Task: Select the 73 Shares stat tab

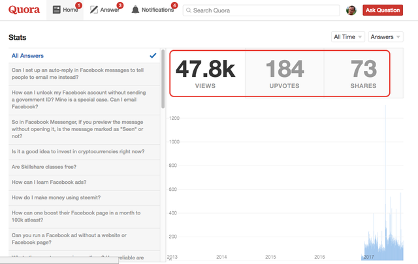Action: (363, 73)
